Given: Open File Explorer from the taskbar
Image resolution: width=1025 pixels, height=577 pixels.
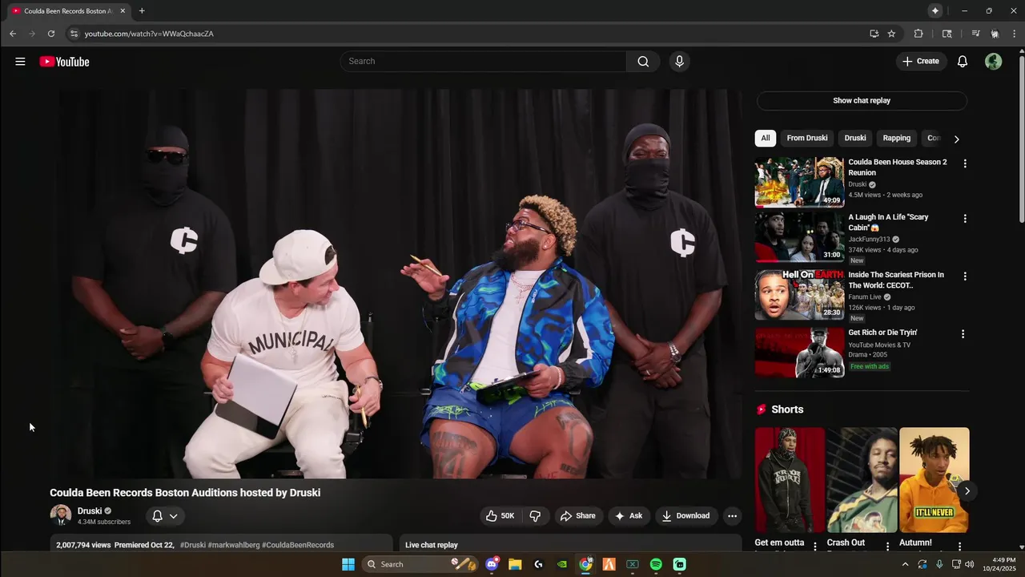Looking at the screenshot, I should (515, 564).
